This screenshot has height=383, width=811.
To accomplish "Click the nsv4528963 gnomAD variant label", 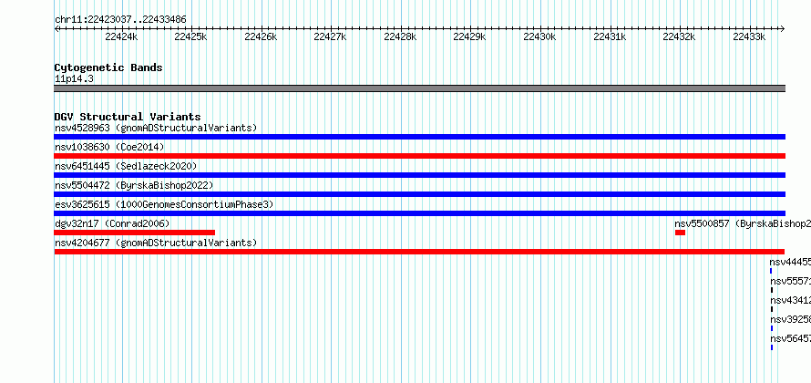I will 156,128.
